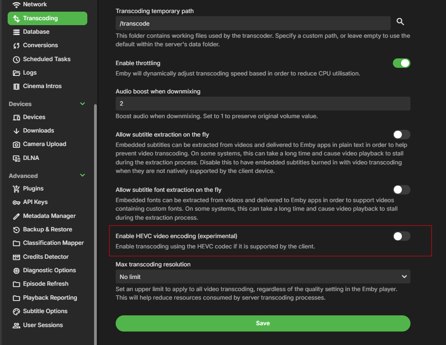Image resolution: width=446 pixels, height=345 pixels.
Task: Click the Camera Upload camera icon
Action: [17, 144]
